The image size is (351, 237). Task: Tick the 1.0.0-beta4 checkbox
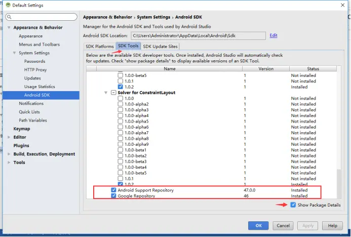[x=121, y=167]
